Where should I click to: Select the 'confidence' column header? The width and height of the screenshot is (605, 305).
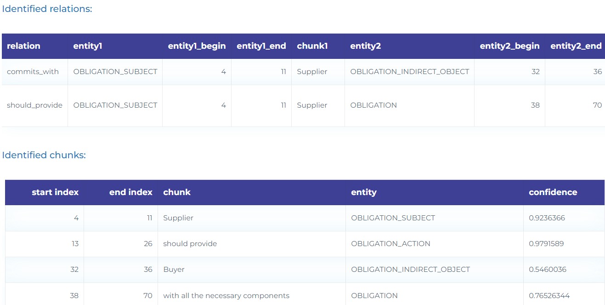click(x=553, y=192)
